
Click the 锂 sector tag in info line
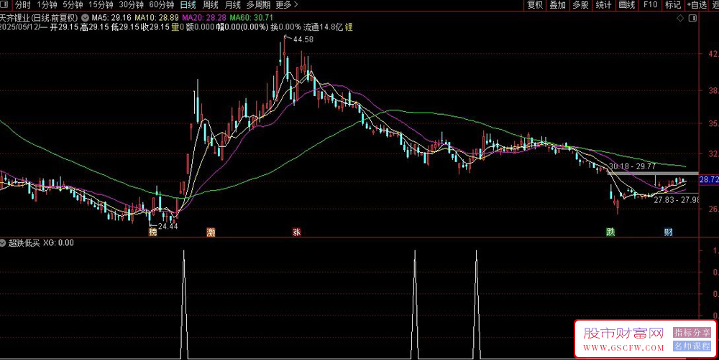pos(349,27)
